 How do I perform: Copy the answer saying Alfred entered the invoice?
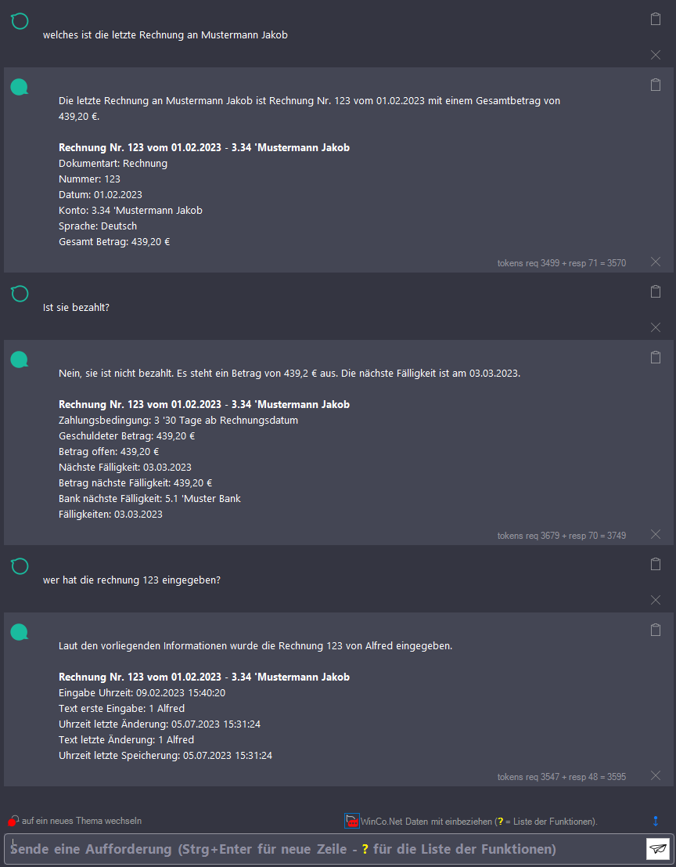tap(656, 630)
